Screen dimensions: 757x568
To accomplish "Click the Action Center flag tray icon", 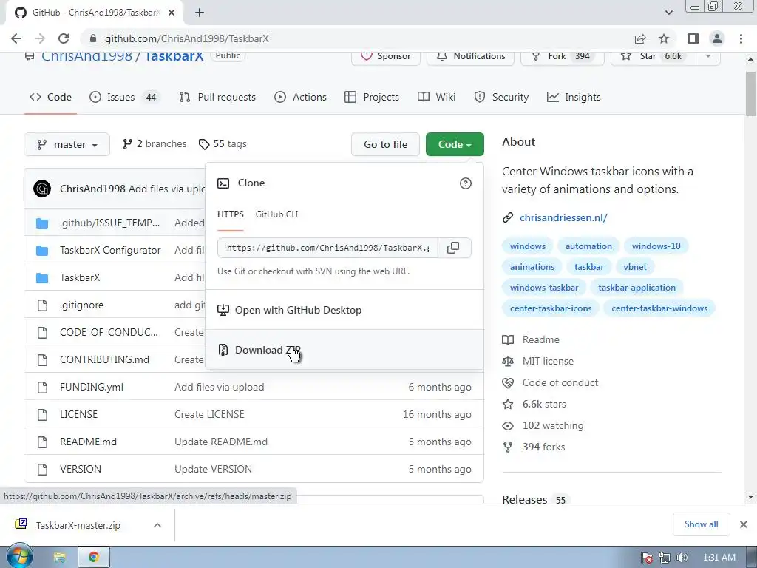I will [647, 558].
